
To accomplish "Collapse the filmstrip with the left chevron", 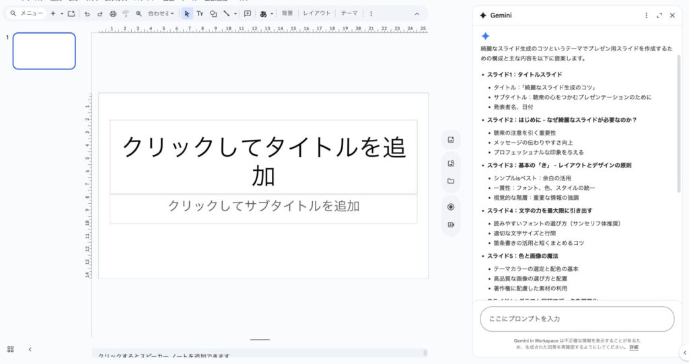I will click(30, 349).
